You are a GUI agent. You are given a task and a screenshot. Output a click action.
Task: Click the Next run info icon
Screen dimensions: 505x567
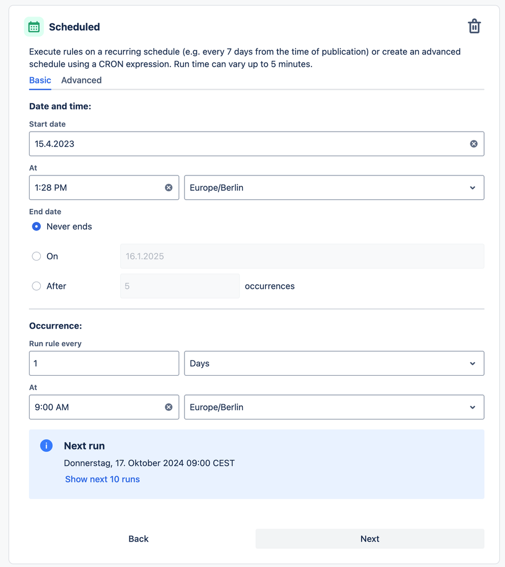[x=47, y=446]
